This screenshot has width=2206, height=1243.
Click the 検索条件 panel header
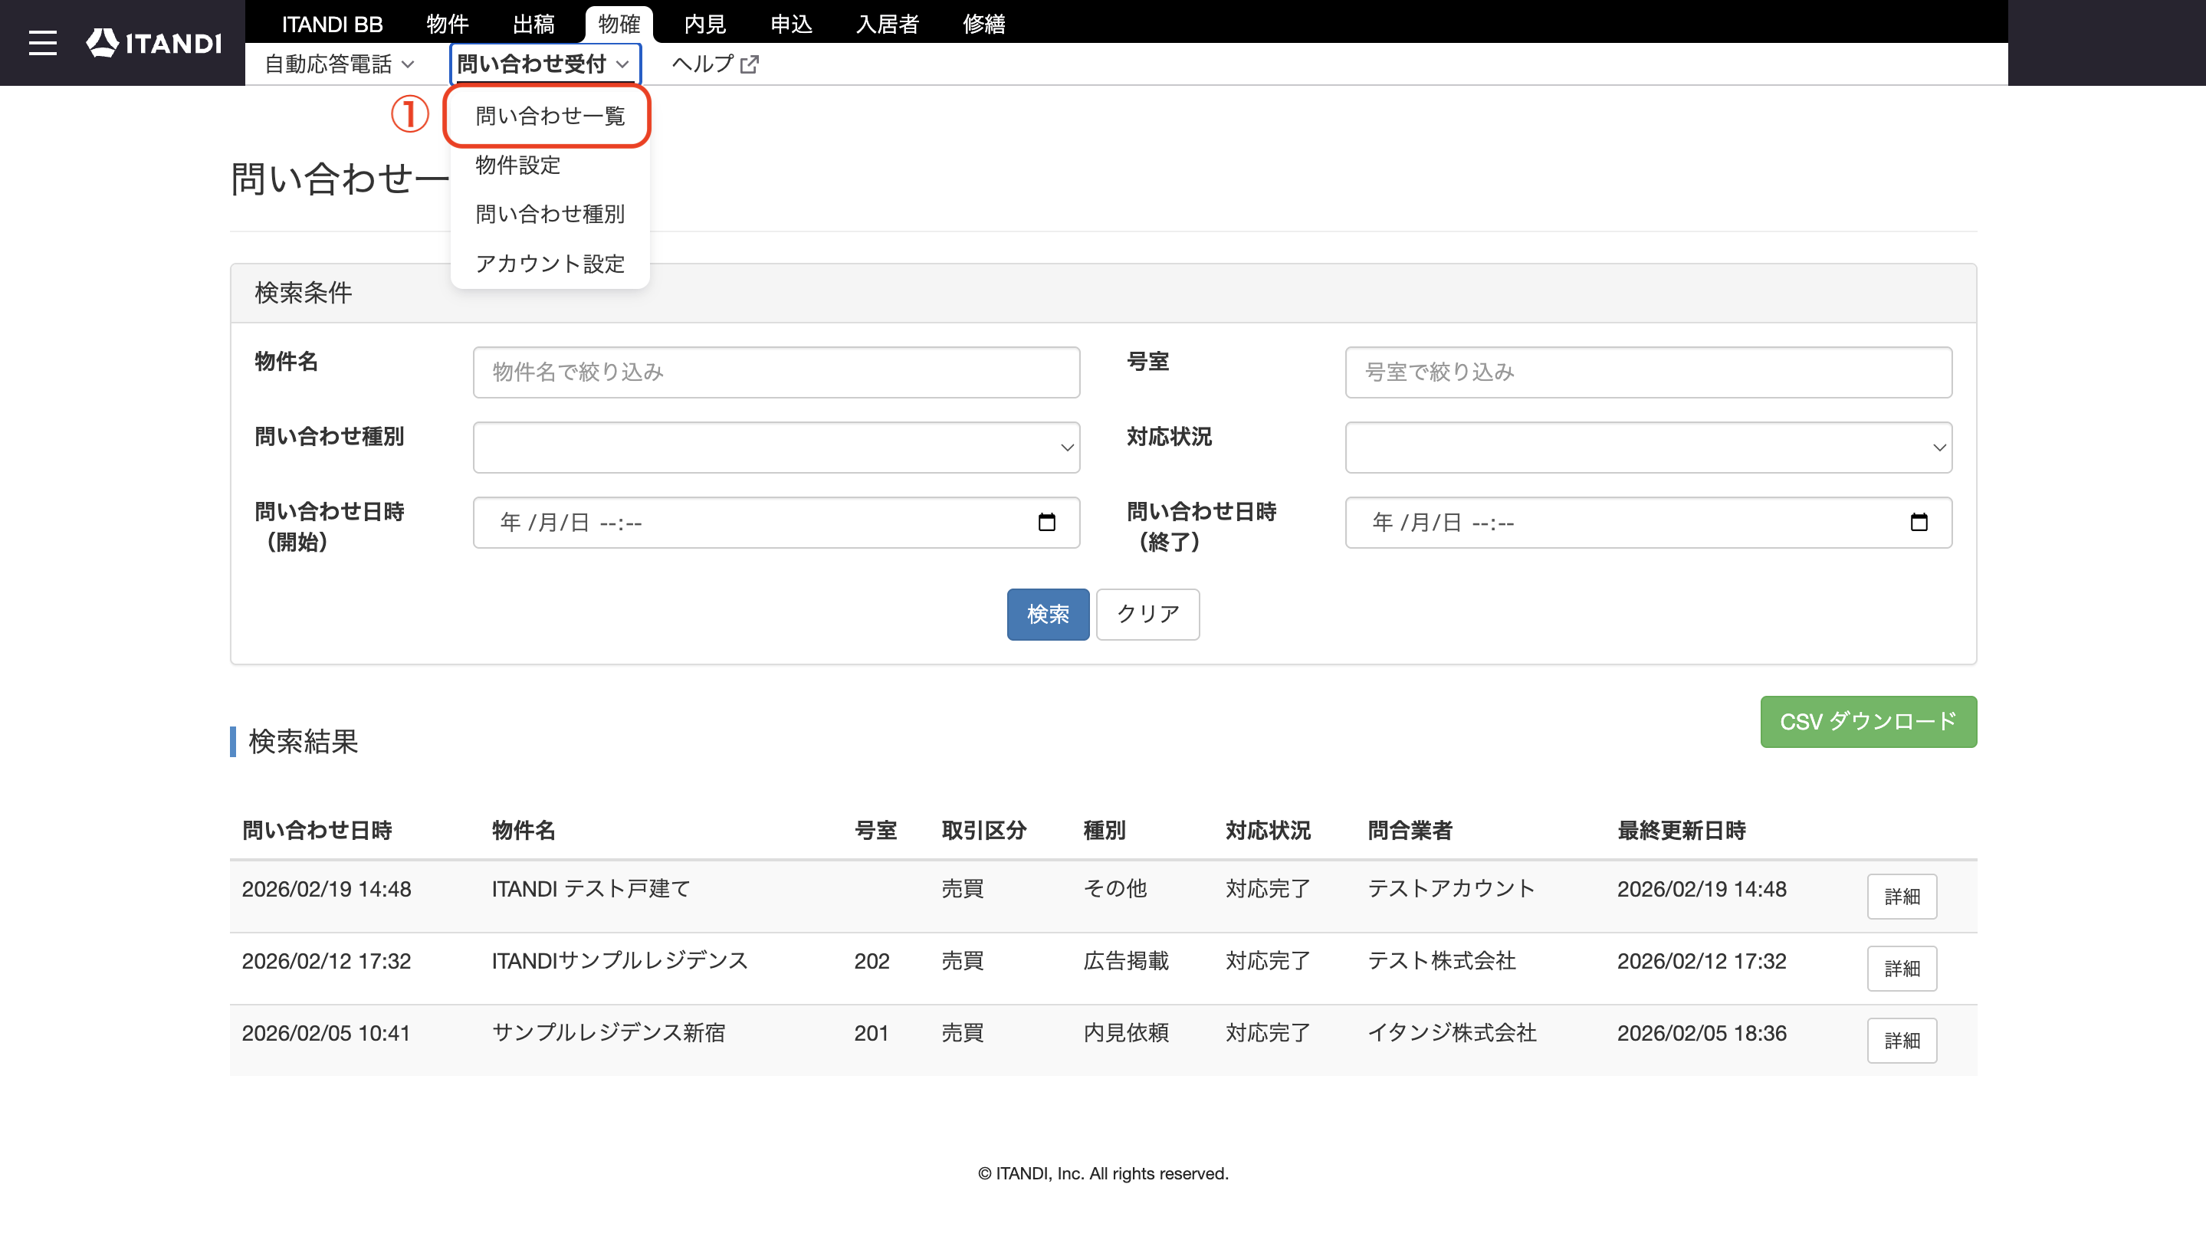click(1103, 294)
